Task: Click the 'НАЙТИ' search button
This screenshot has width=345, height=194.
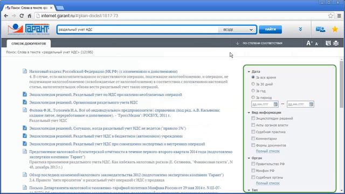Action: [270, 29]
